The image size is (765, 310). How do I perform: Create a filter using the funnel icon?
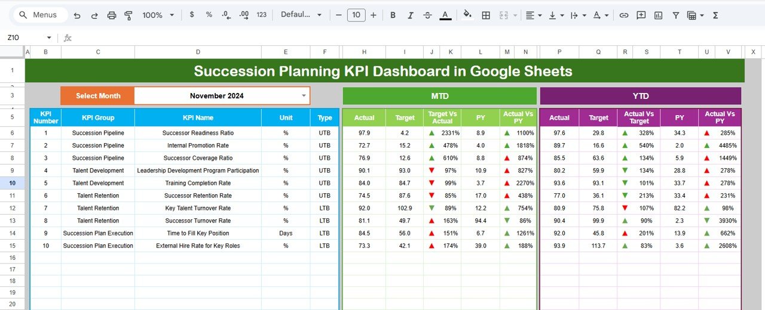coord(676,15)
